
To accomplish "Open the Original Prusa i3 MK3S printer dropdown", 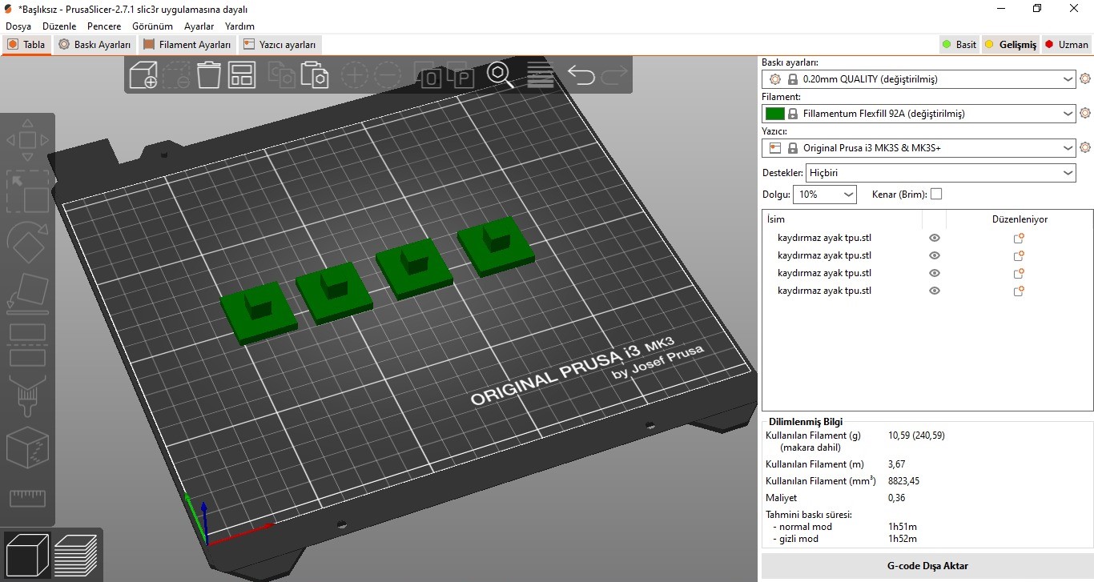I will 919,148.
